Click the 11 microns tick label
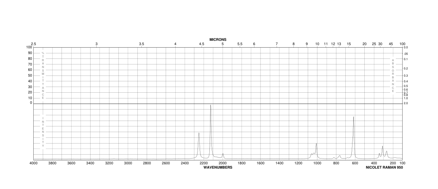 [x=326, y=44]
